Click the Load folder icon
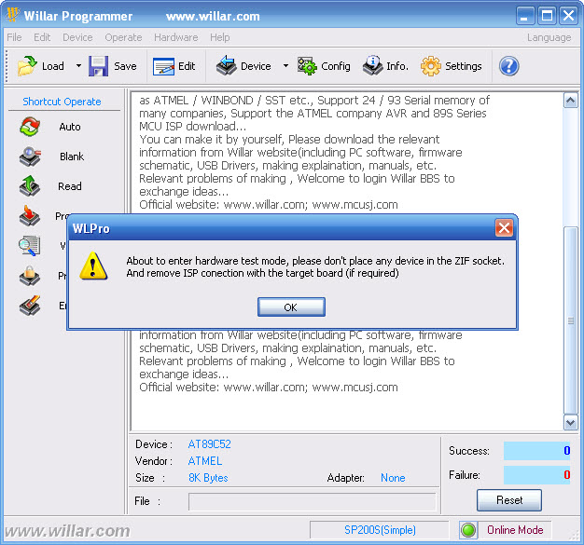Viewport: 584px width, 545px height. pos(27,66)
